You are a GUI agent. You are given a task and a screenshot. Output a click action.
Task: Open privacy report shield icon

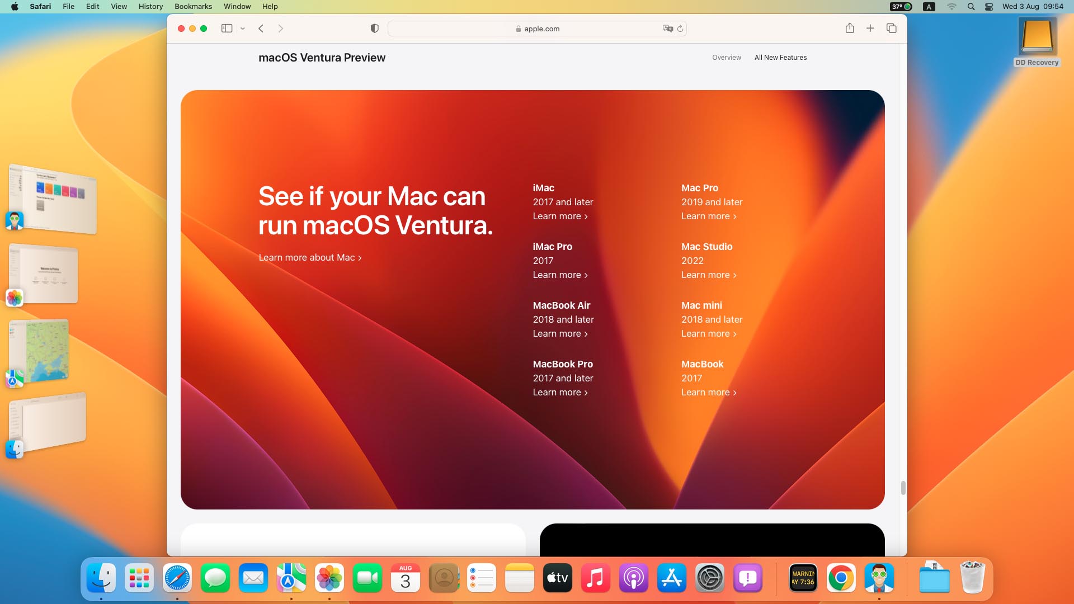click(375, 29)
